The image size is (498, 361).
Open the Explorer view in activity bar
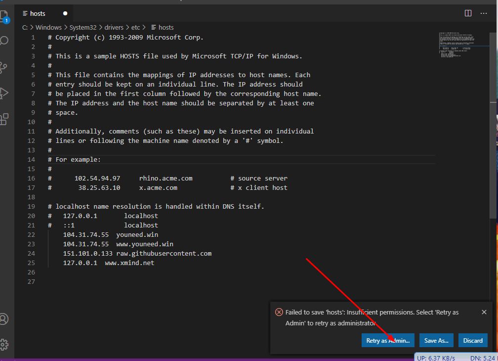(4, 16)
